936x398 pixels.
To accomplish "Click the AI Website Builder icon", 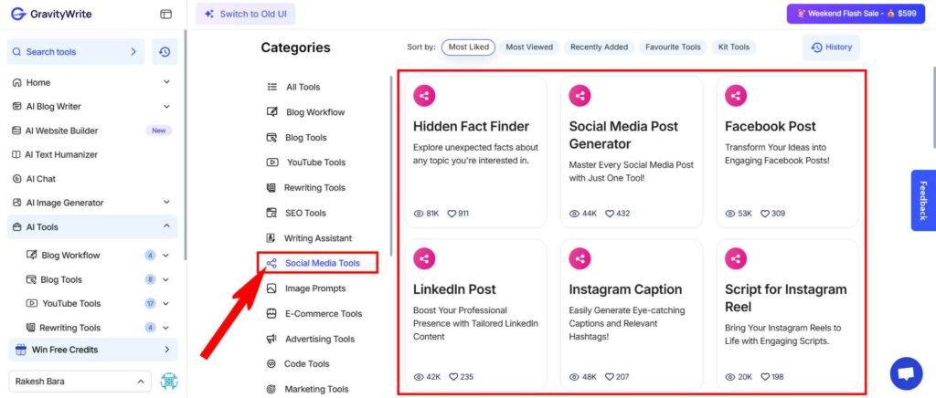I will (x=16, y=131).
